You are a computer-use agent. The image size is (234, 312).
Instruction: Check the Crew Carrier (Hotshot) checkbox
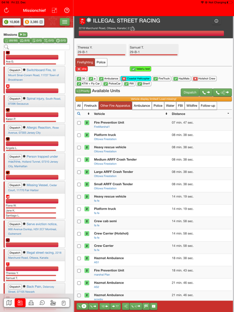pyautogui.click(x=79, y=234)
